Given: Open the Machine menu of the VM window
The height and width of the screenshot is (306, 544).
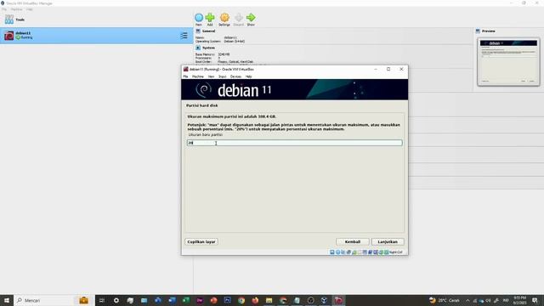Looking at the screenshot, I should pyautogui.click(x=198, y=76).
